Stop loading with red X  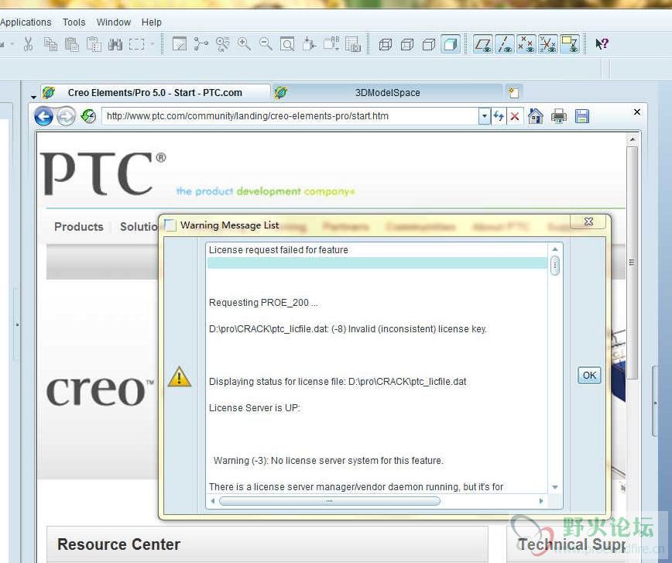click(515, 116)
